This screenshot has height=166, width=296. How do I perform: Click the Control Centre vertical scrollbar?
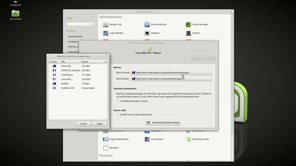point(232,75)
